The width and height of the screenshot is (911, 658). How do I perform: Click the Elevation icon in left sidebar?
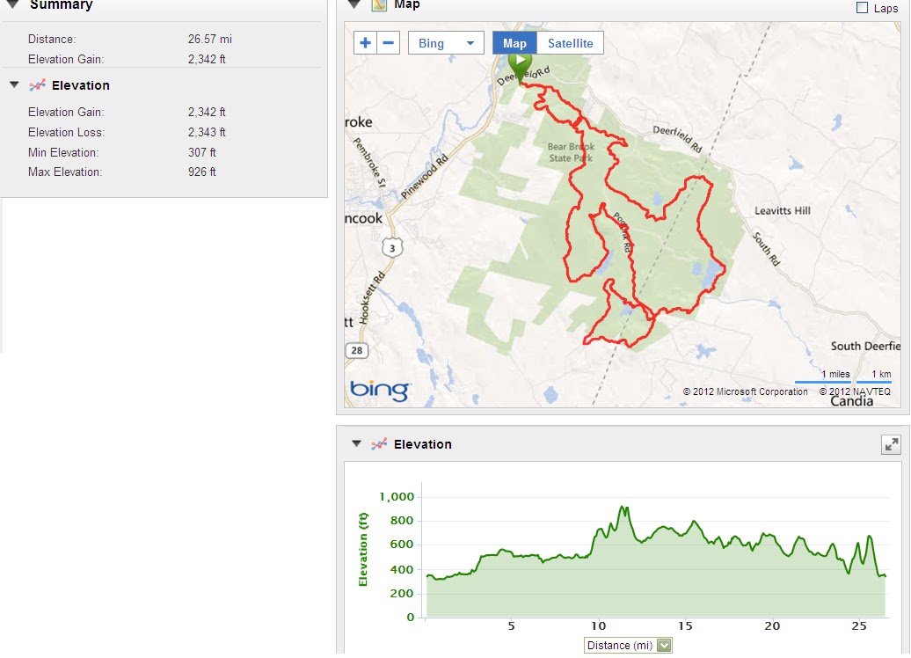(37, 85)
